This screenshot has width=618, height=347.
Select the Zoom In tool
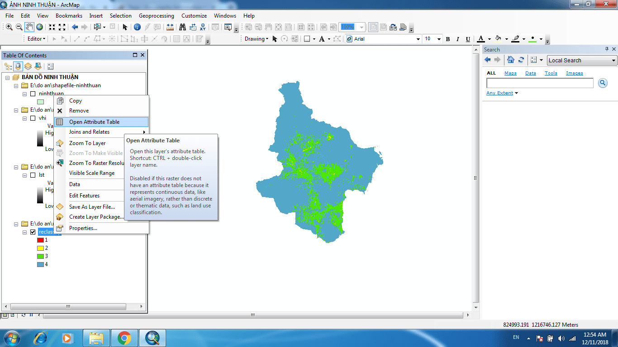click(9, 27)
